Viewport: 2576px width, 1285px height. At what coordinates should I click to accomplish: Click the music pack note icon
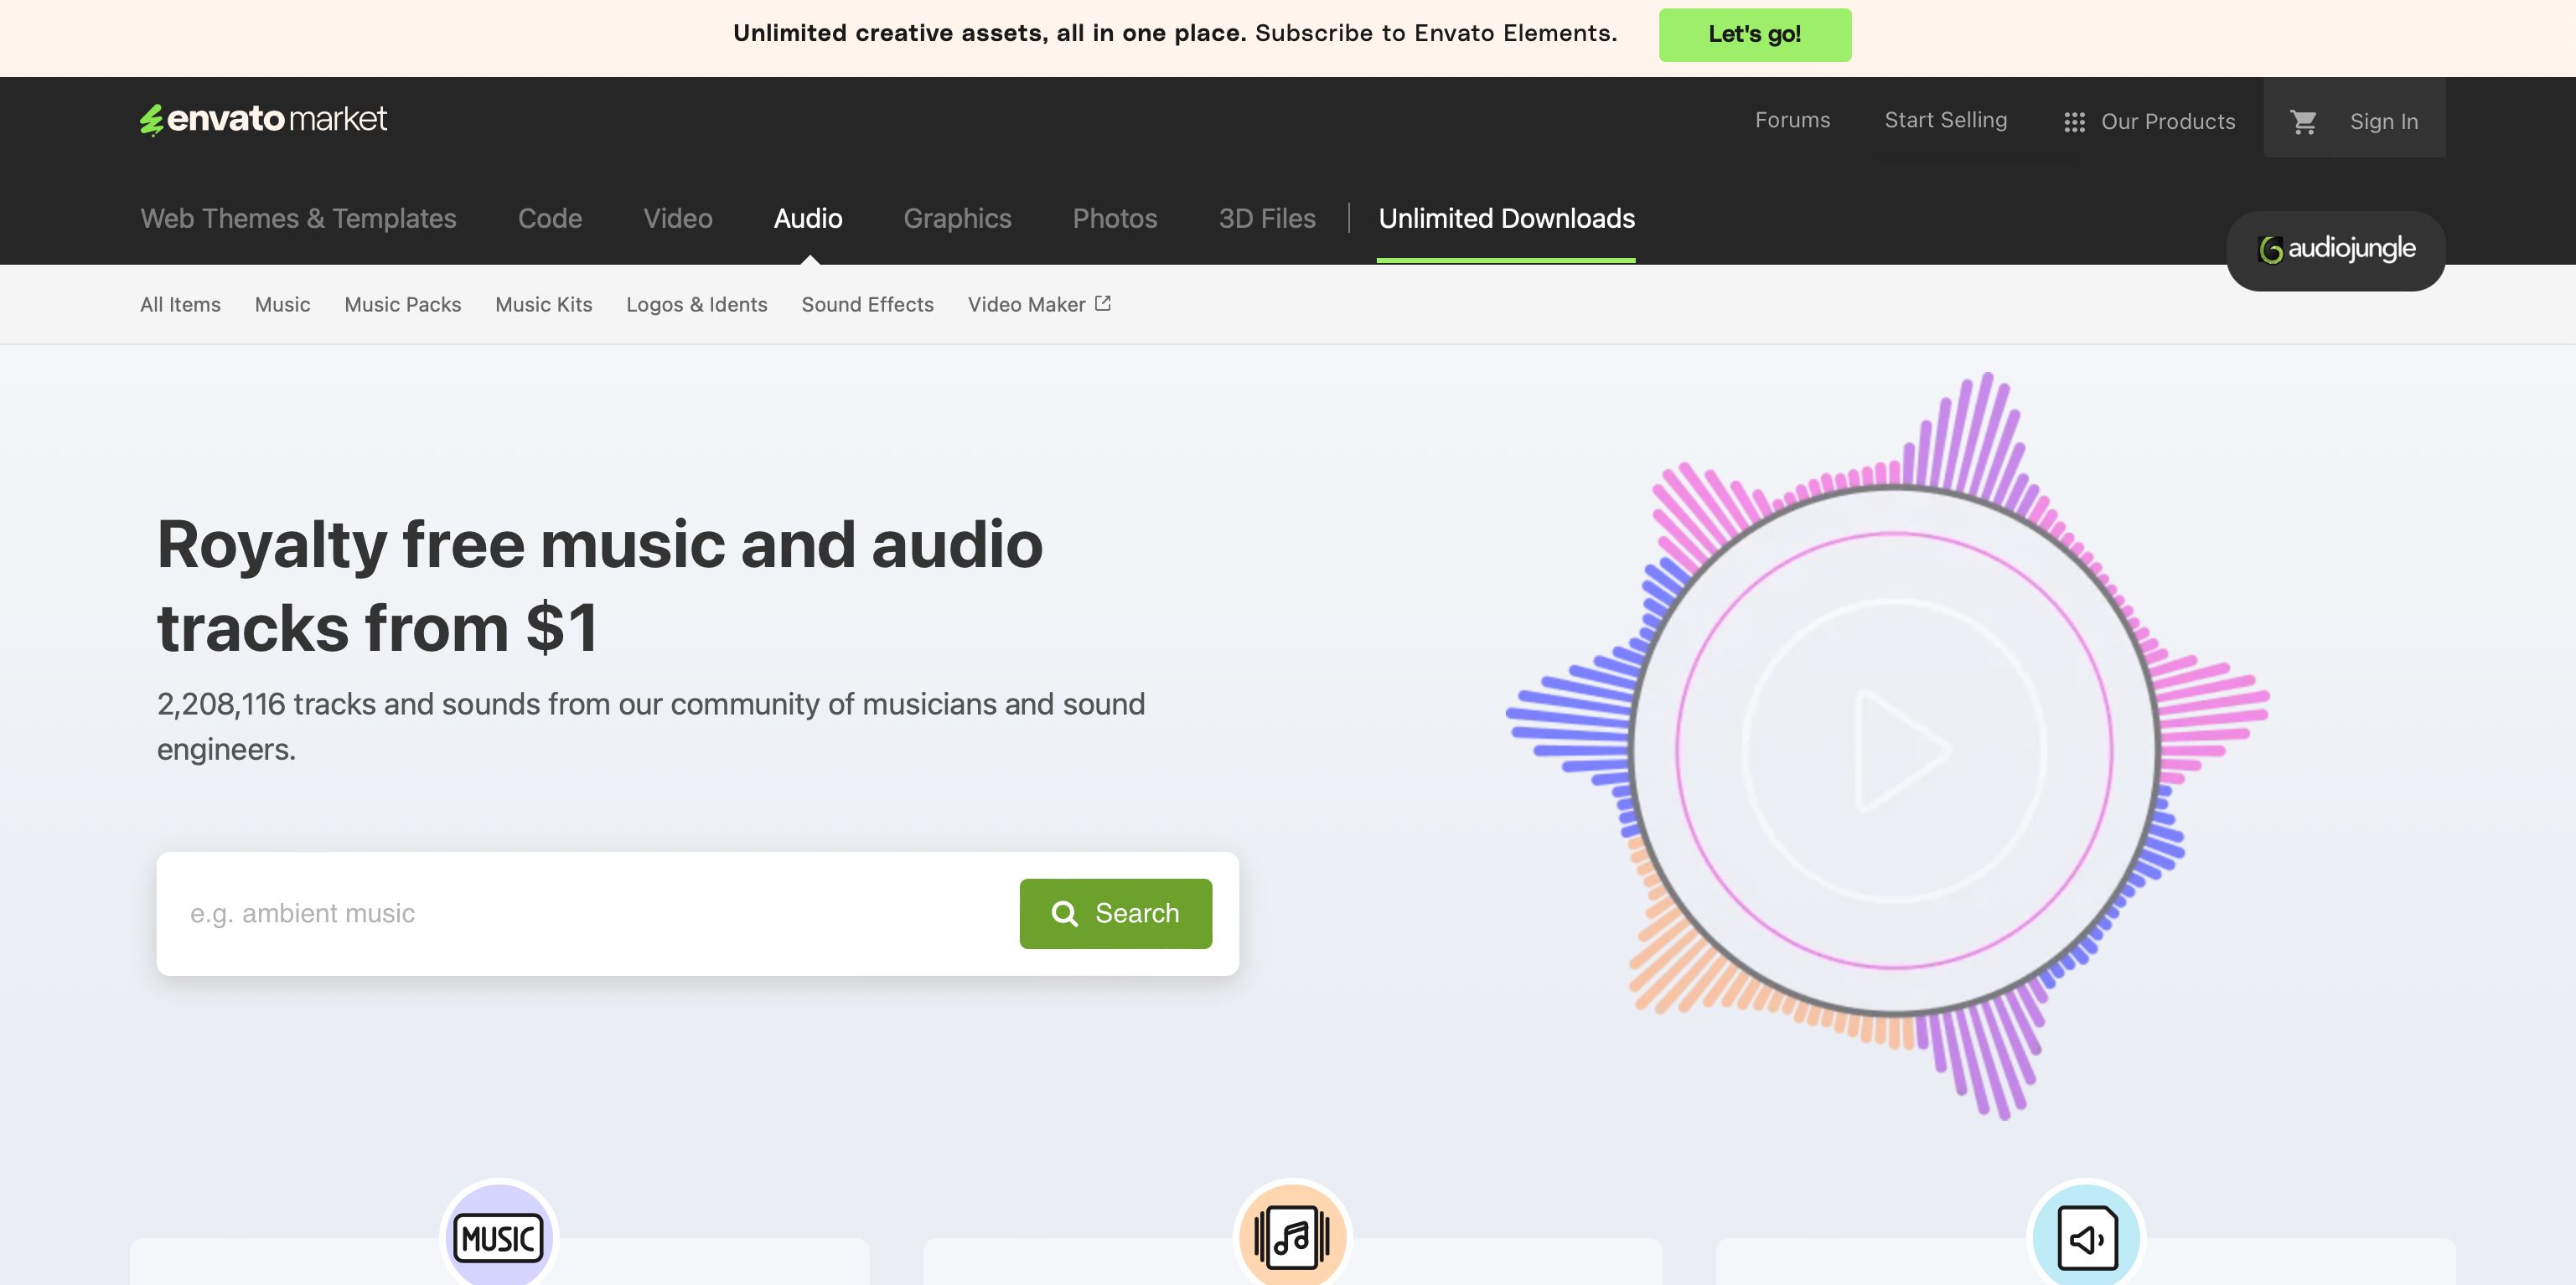click(x=1292, y=1238)
